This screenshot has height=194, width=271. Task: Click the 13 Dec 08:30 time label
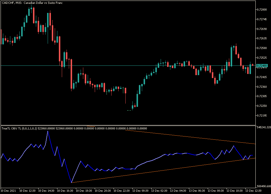(216, 191)
